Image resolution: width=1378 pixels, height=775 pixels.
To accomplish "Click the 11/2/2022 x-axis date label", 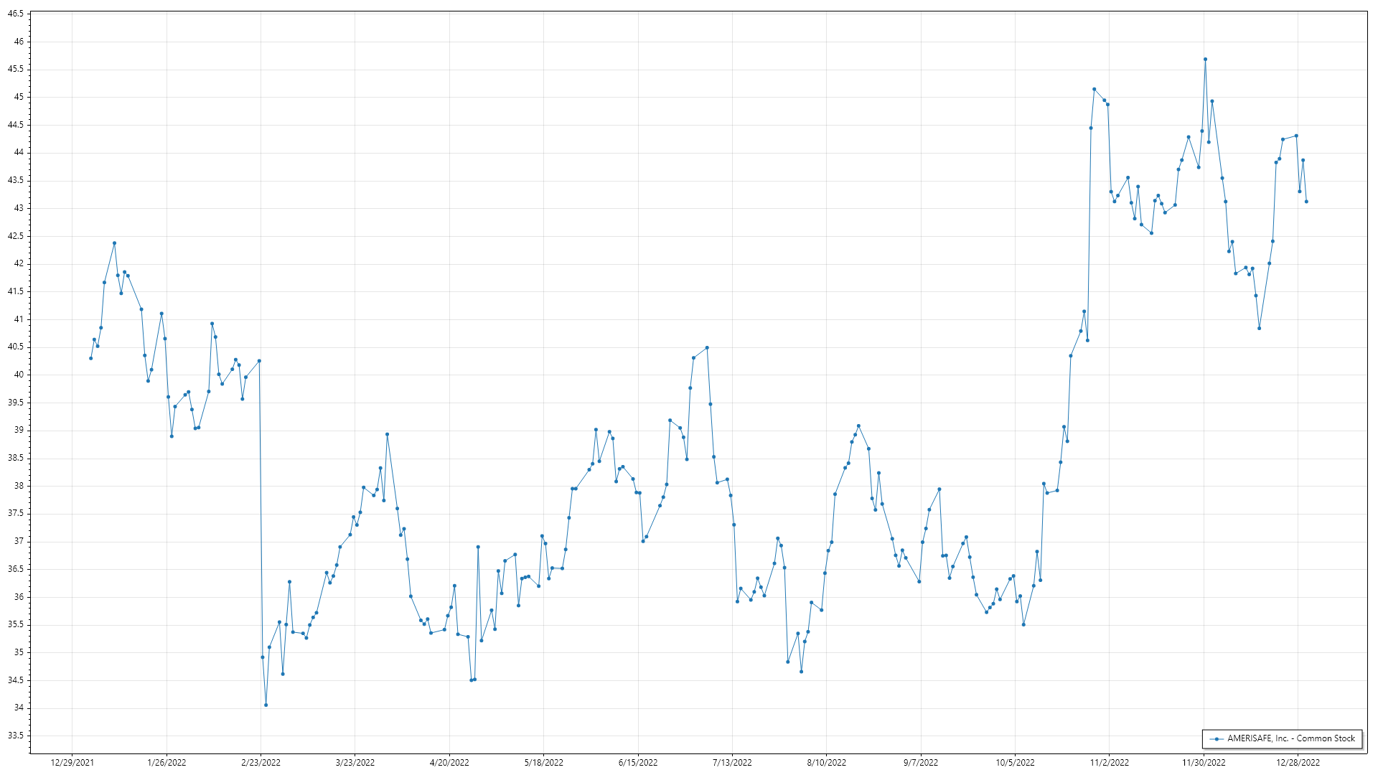I will 1109,762.
